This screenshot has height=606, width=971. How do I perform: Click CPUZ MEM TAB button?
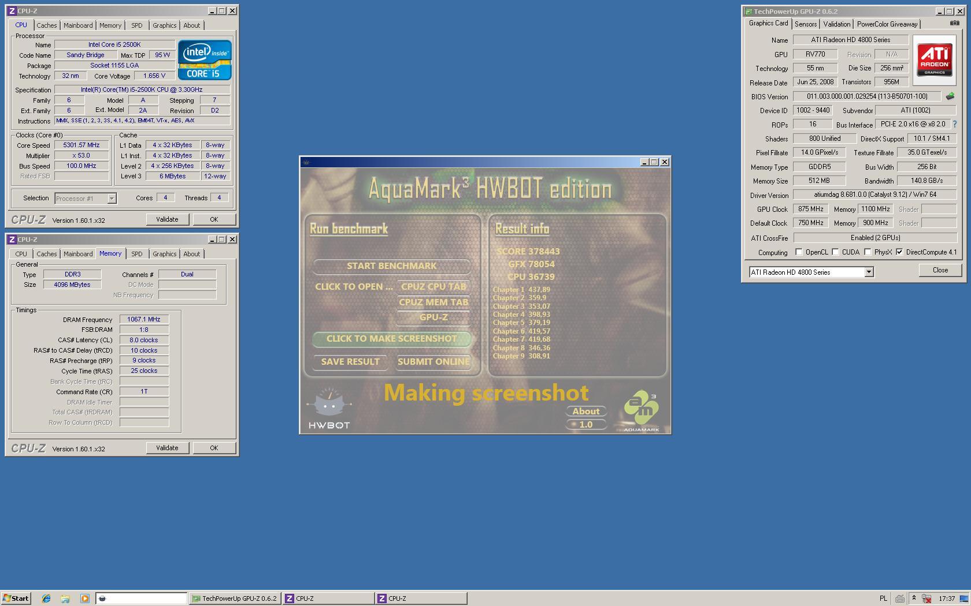[433, 302]
